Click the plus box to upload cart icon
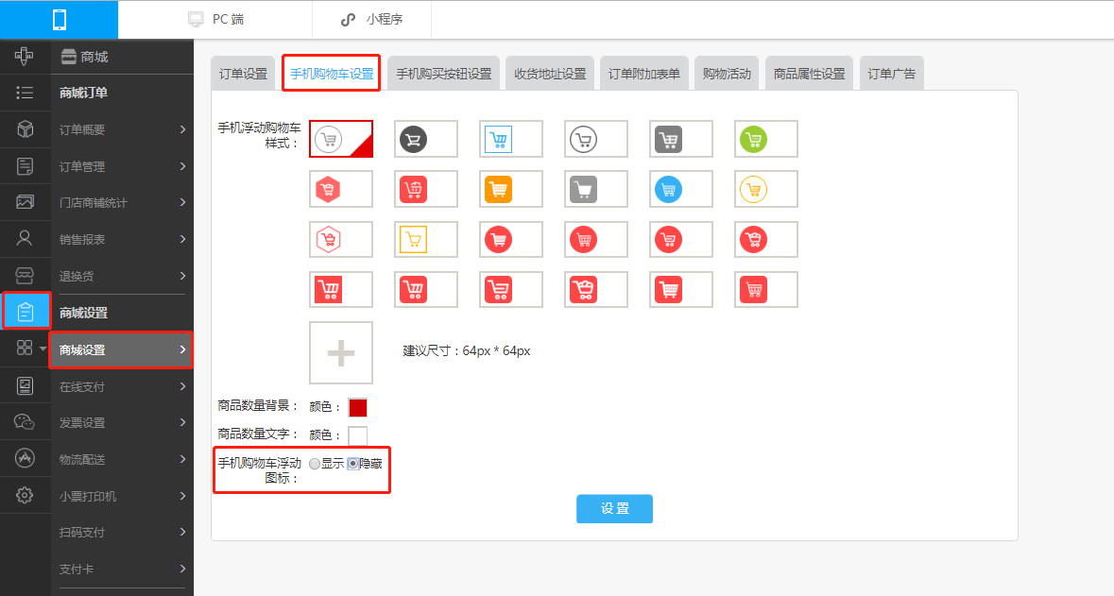Image resolution: width=1114 pixels, height=596 pixels. (341, 353)
